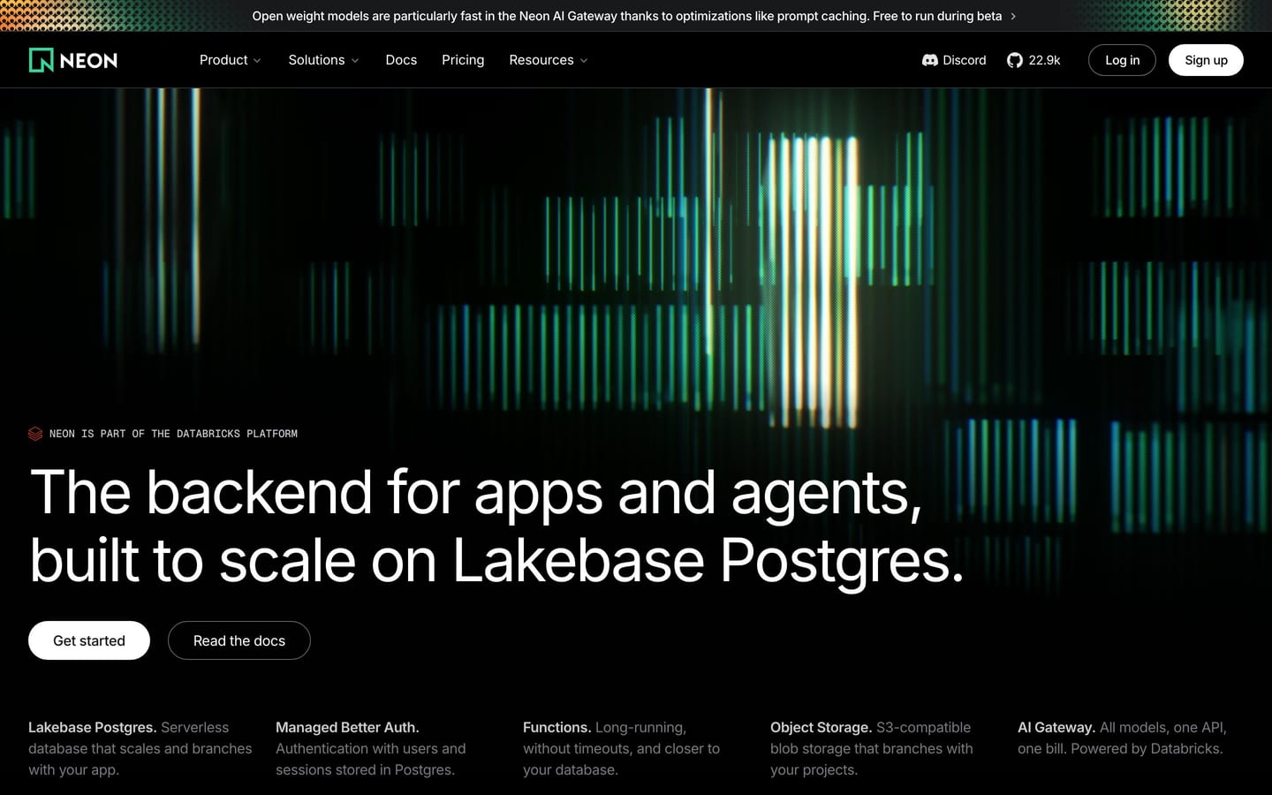
Task: Click the AI Gateway feature description
Action: [1122, 738]
